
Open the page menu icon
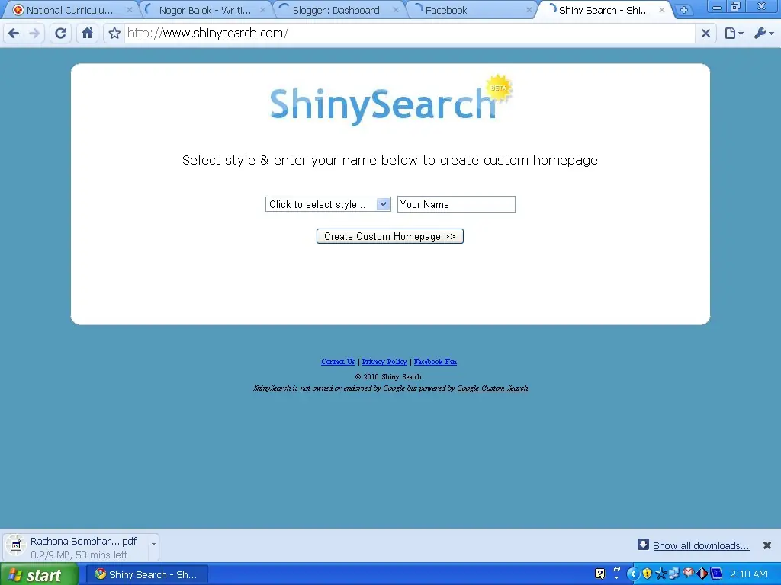pyautogui.click(x=734, y=34)
